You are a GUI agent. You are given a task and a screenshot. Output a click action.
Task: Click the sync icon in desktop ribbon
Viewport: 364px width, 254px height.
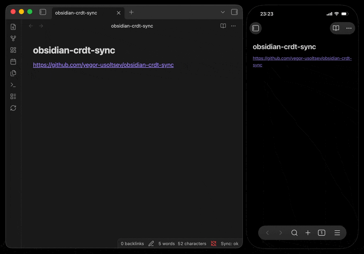click(x=13, y=108)
